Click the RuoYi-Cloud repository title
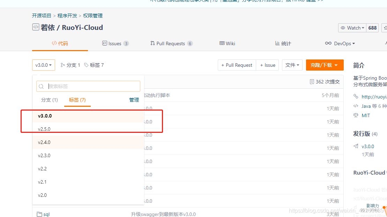 (x=82, y=27)
